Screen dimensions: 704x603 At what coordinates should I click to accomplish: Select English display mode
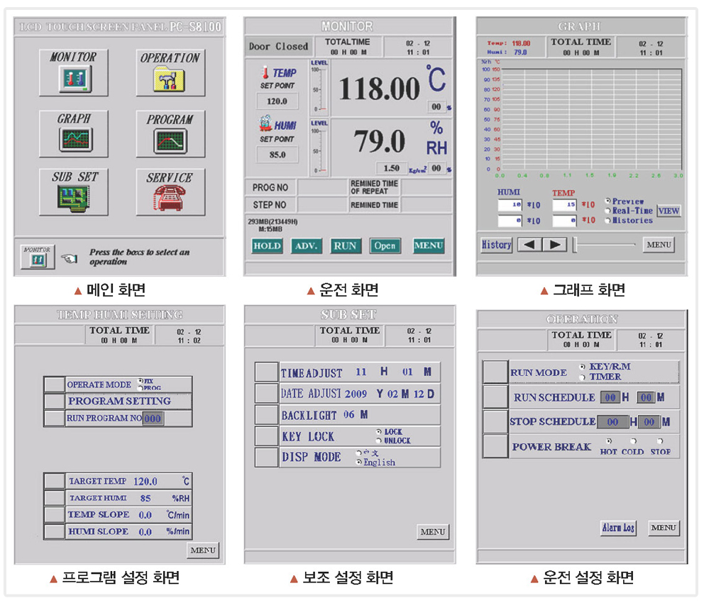[360, 463]
